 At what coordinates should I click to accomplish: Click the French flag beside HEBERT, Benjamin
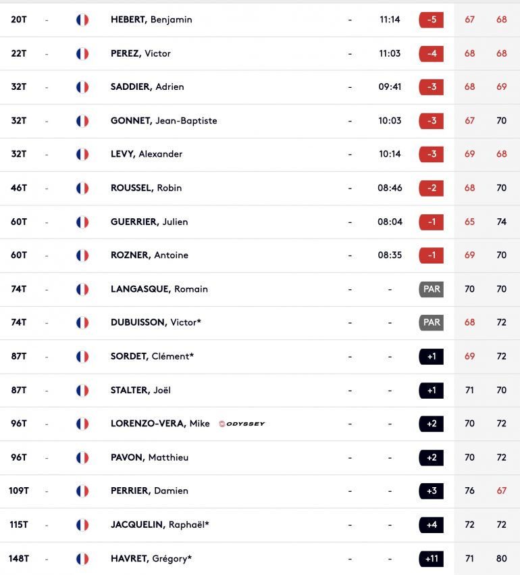point(82,20)
